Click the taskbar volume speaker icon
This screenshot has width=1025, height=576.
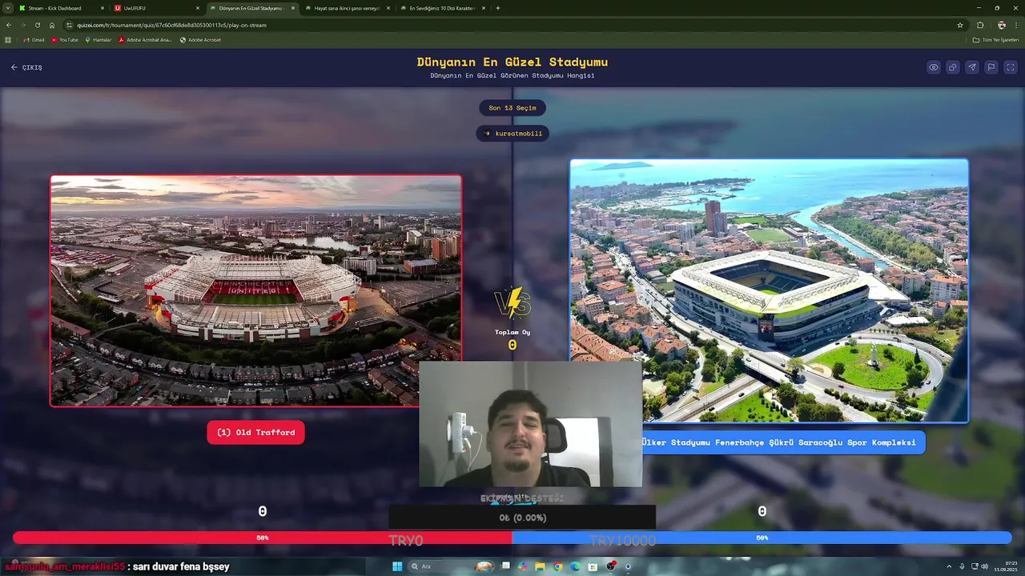pyautogui.click(x=984, y=566)
